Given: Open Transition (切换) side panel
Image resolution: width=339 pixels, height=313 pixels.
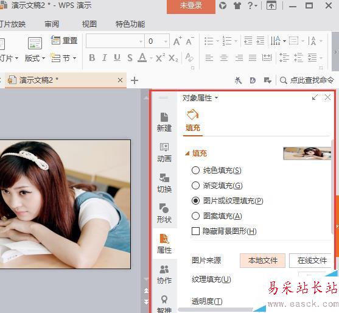Looking at the screenshot, I should pyautogui.click(x=164, y=183).
